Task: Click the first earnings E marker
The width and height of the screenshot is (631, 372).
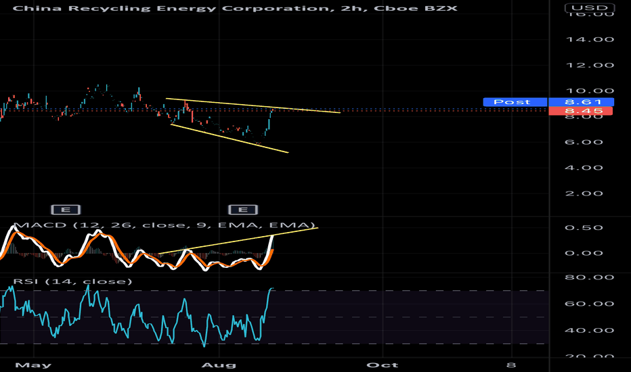Action: coord(66,210)
